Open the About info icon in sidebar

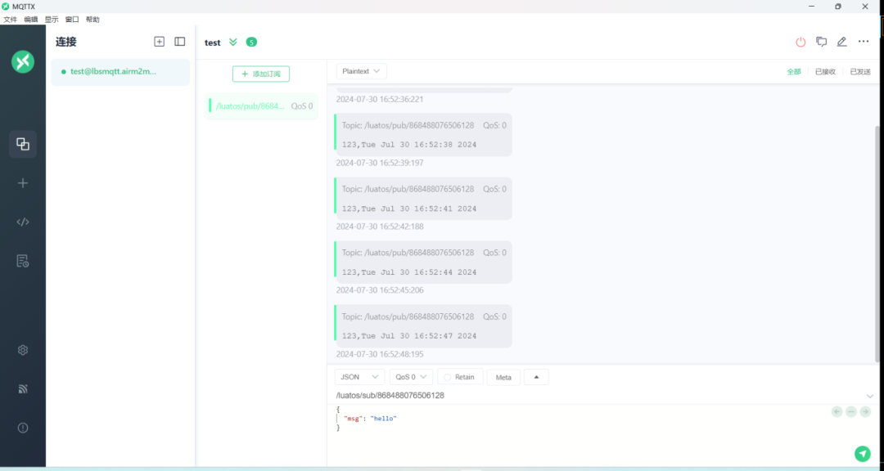tap(23, 428)
